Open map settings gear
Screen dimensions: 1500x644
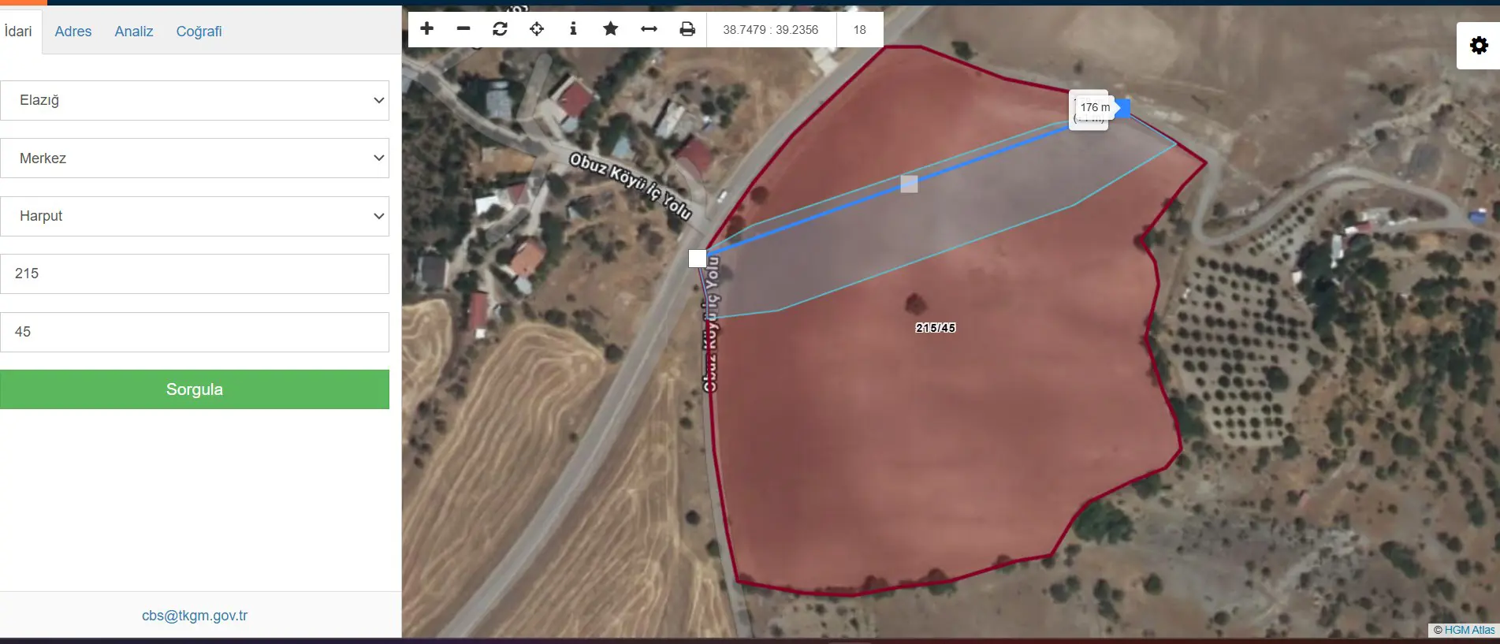(x=1479, y=46)
